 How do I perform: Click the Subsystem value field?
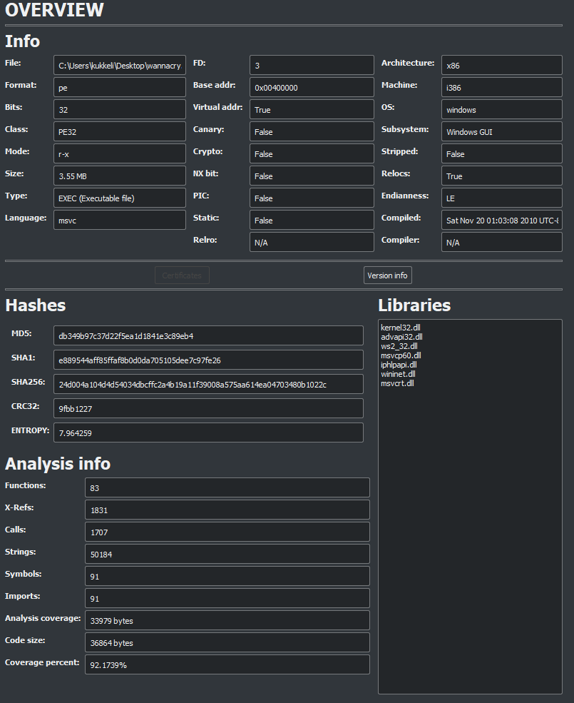point(501,132)
